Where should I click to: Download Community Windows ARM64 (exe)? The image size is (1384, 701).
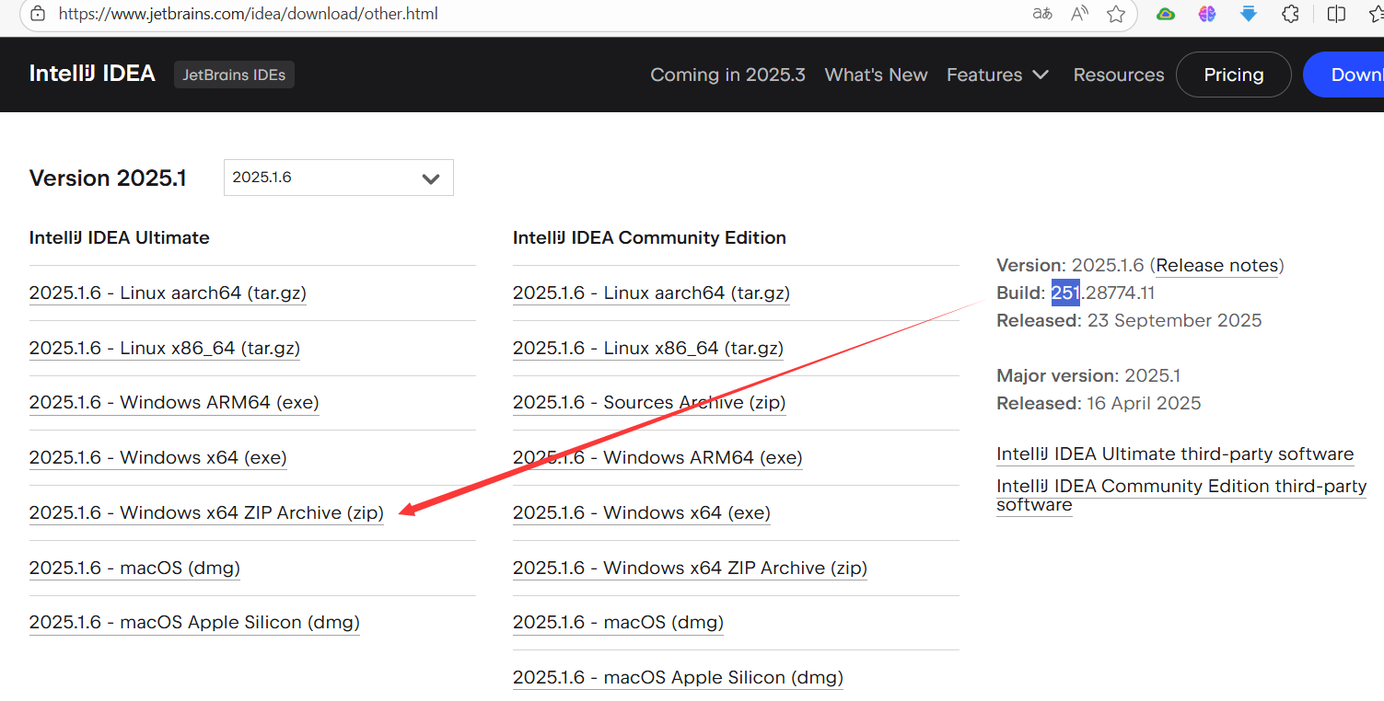tap(657, 457)
